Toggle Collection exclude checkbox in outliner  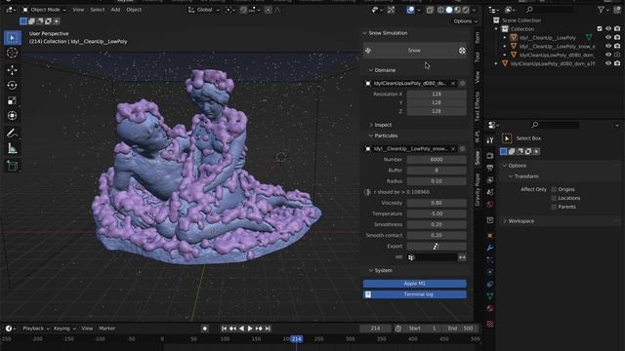tap(600, 28)
